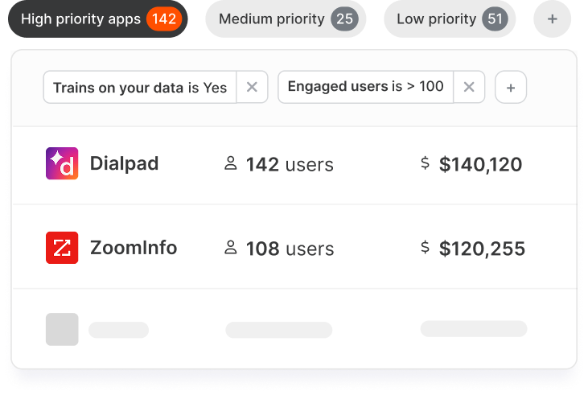Add a new priority tab with plus
588x395 pixels.
553,19
